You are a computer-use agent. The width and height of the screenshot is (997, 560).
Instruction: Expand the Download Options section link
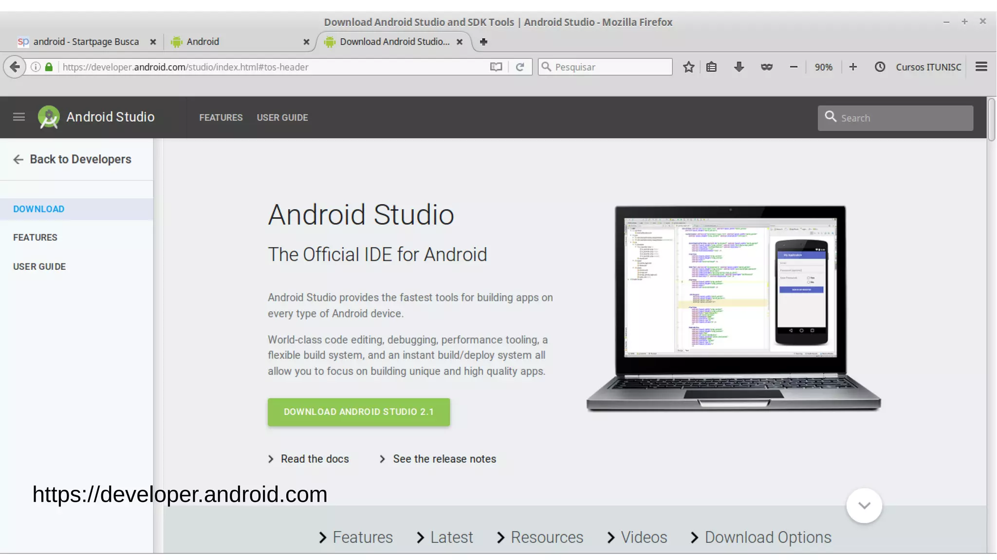(x=767, y=537)
